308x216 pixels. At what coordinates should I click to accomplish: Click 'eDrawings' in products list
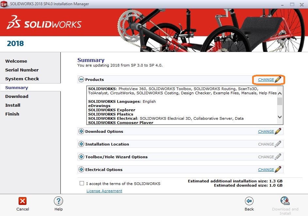99,106
